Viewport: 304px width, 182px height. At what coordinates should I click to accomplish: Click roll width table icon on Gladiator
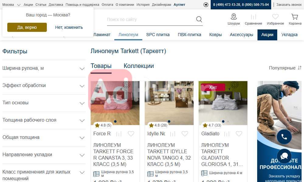tap(204, 173)
